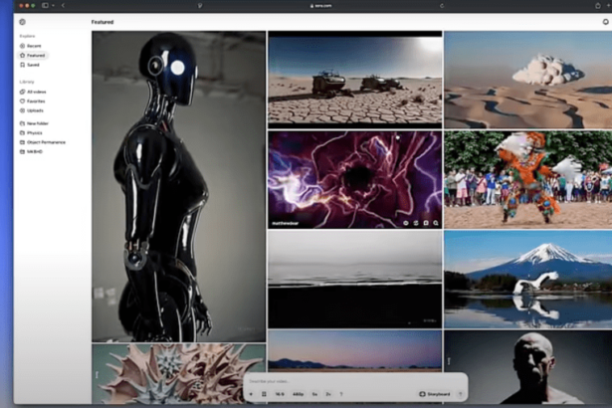The height and width of the screenshot is (408, 612).
Task: Open the festival dancer video thumbnail
Action: click(527, 179)
